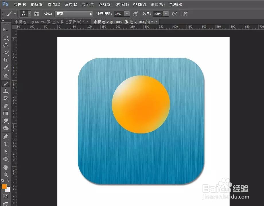This screenshot has height=206, width=264.
Task: Select the Lasso tool
Action: 6,45
